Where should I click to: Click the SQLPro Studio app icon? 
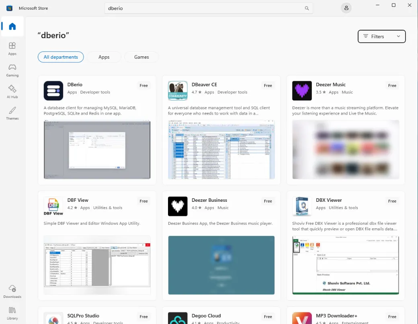pos(53,318)
